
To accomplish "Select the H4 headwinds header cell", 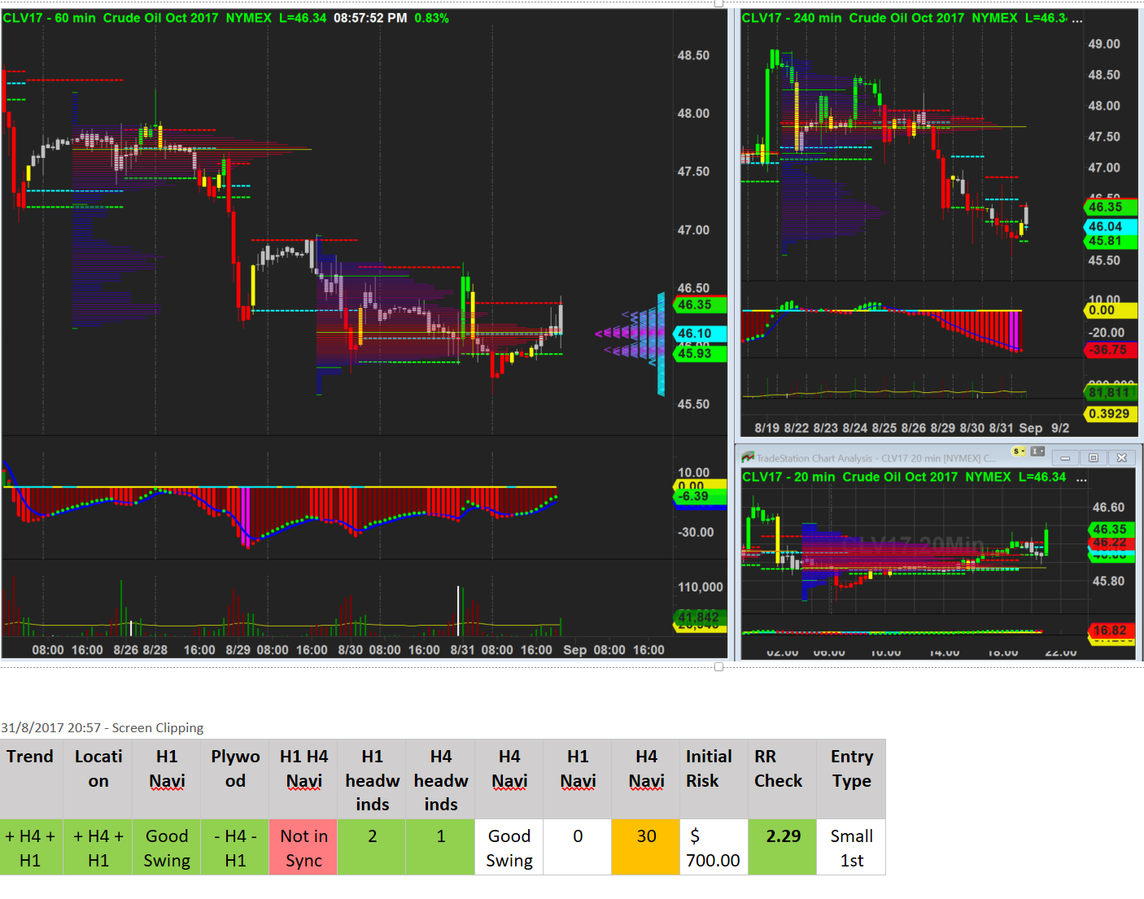I will [440, 779].
